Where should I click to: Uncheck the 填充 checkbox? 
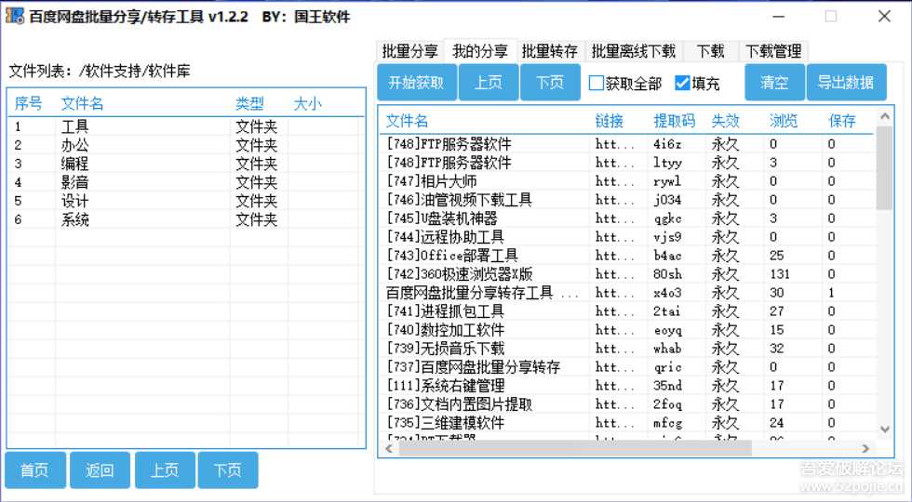(x=682, y=83)
